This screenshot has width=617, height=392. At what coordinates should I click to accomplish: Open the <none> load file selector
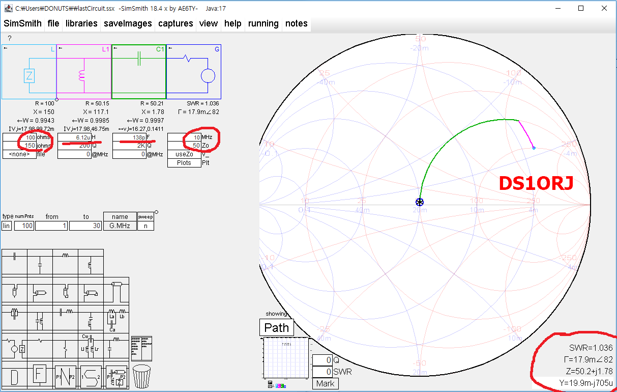pyautogui.click(x=19, y=154)
